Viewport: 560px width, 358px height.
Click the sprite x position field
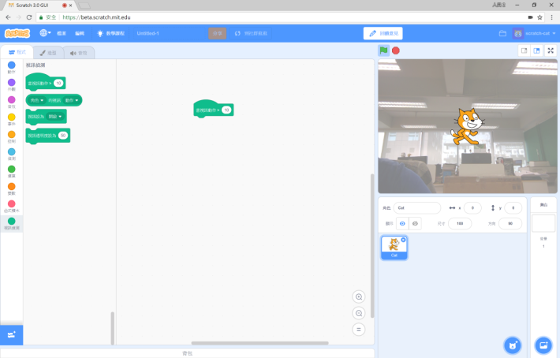[472, 207]
